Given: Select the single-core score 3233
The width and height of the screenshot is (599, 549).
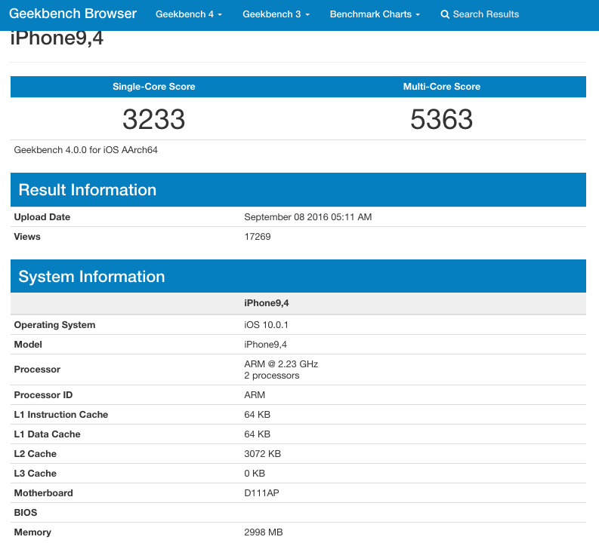Looking at the screenshot, I should pyautogui.click(x=154, y=119).
